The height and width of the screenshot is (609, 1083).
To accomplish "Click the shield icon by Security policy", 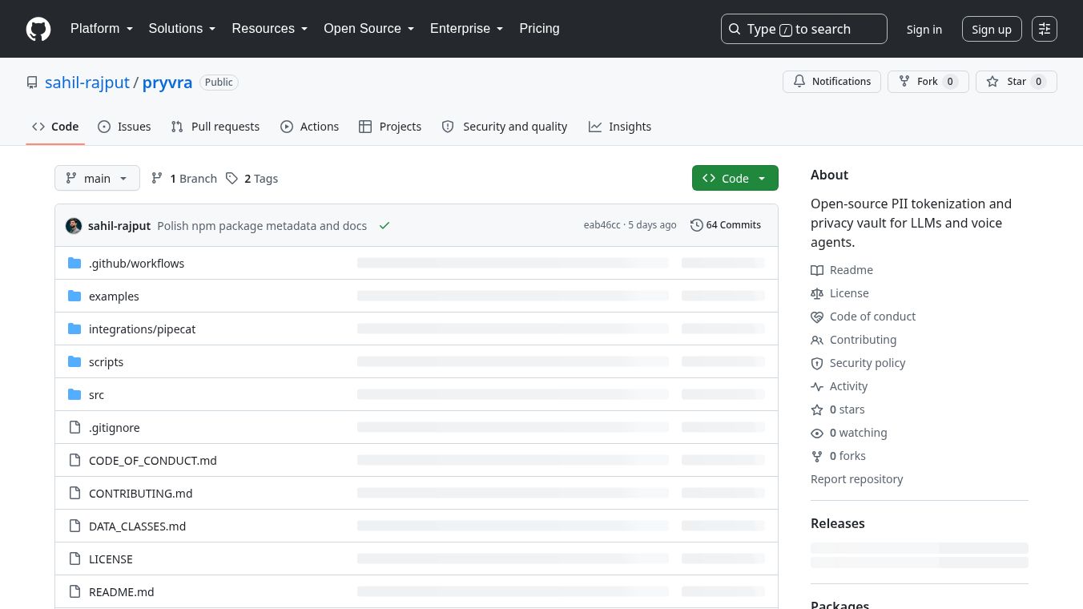I will pyautogui.click(x=817, y=363).
